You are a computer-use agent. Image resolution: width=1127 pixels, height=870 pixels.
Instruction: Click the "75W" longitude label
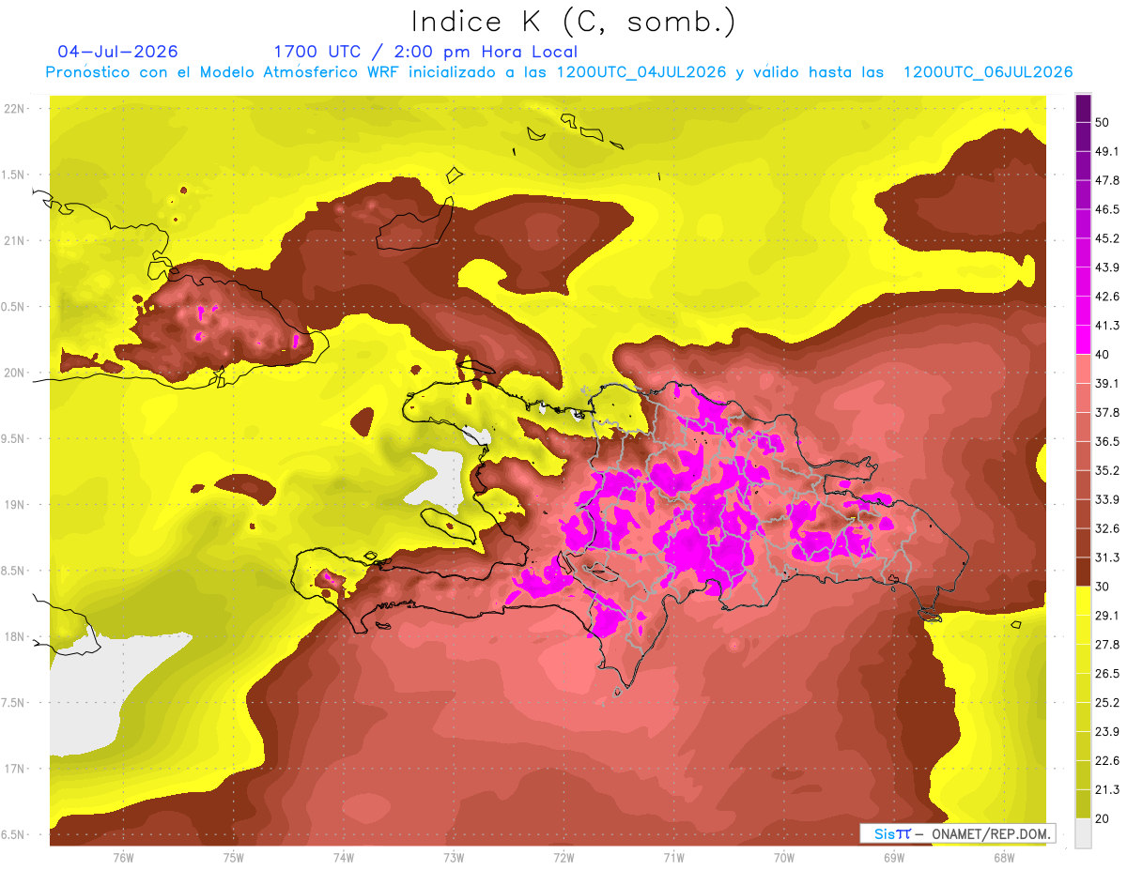click(234, 857)
